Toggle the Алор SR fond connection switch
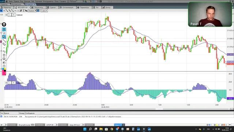234x132 pixels. point(82,125)
